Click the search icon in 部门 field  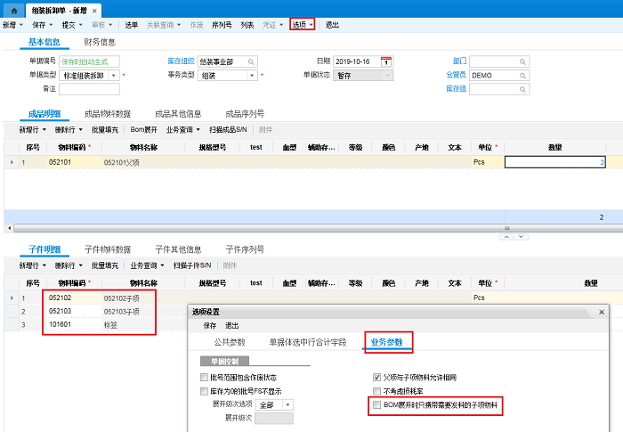[x=524, y=61]
